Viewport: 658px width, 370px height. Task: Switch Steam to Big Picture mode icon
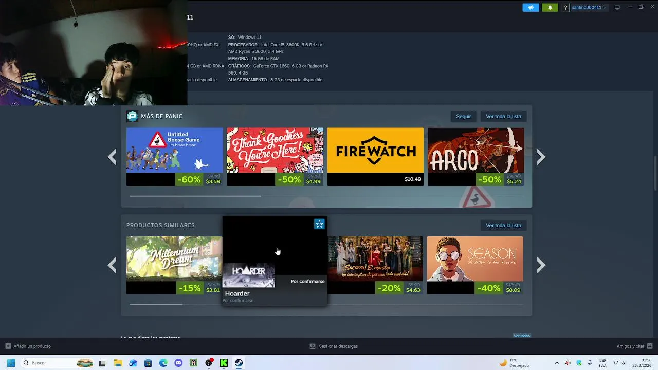click(x=617, y=7)
